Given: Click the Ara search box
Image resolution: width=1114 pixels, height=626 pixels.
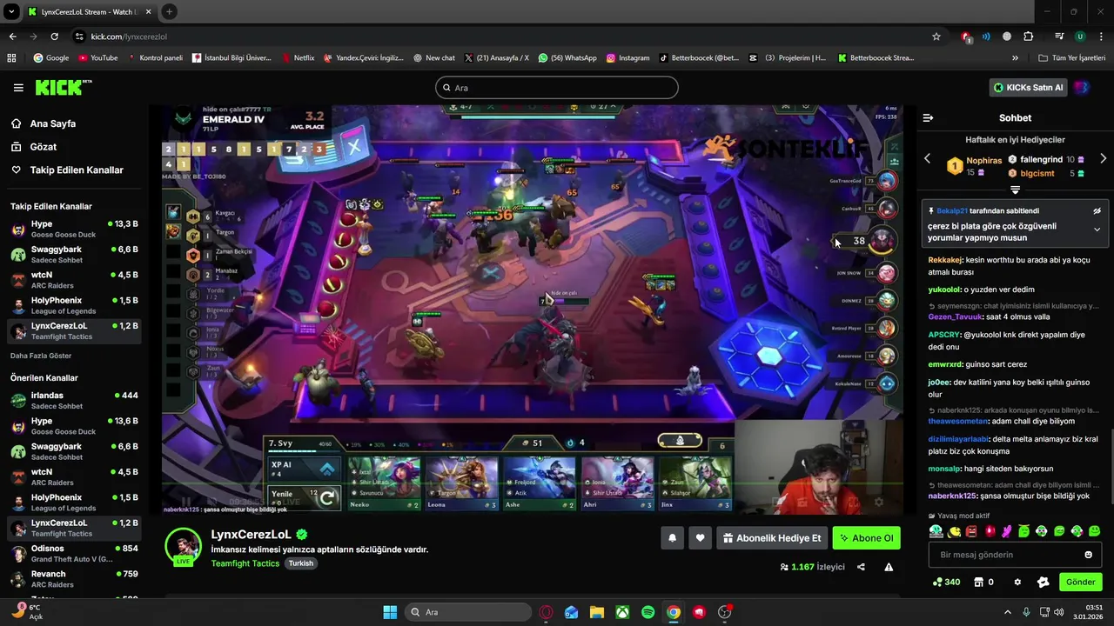Looking at the screenshot, I should [557, 88].
